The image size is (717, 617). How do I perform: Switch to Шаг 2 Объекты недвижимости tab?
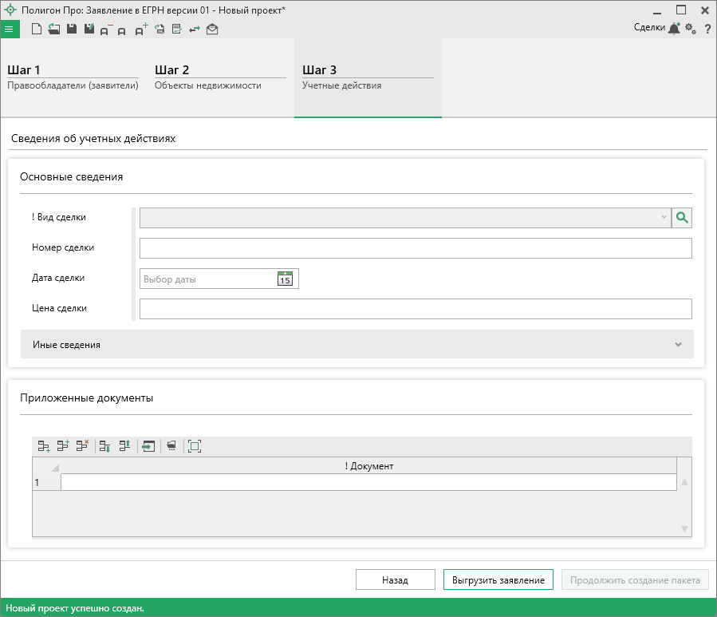(219, 77)
